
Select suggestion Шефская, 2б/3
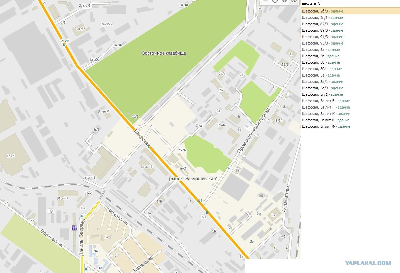(x=350, y=11)
